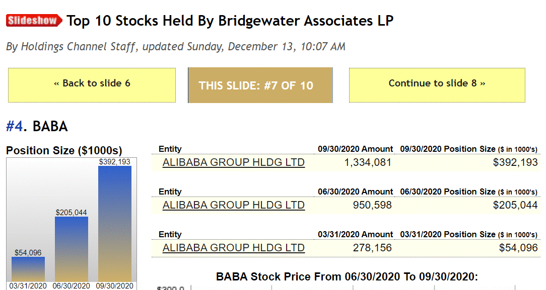Click the 'Position Size ($1000s)' chart title
The image size is (546, 290).
pos(64,151)
